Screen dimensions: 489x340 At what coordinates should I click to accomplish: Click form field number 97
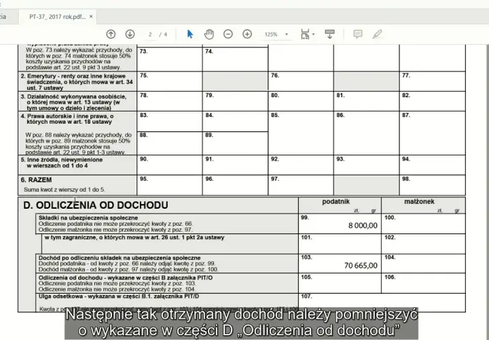[x=301, y=185]
